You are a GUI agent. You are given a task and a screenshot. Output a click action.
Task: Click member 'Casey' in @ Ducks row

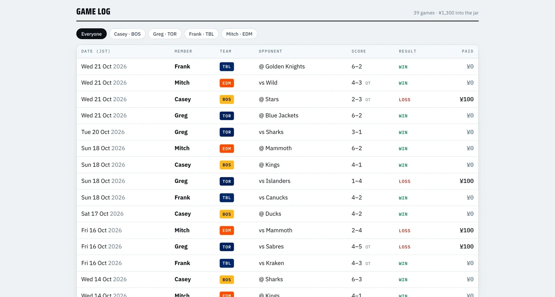(183, 214)
